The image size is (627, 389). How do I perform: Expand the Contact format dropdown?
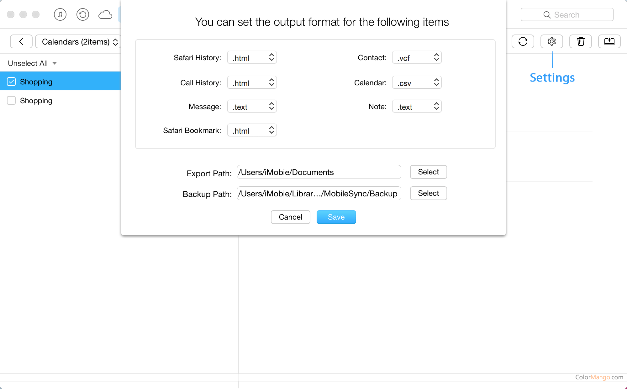(417, 57)
